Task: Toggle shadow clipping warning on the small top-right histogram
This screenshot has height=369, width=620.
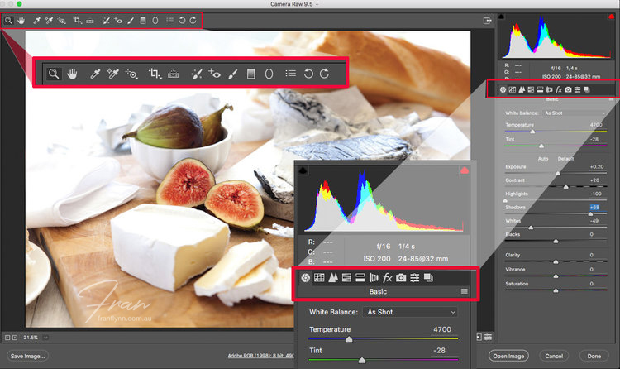Action: (x=502, y=17)
